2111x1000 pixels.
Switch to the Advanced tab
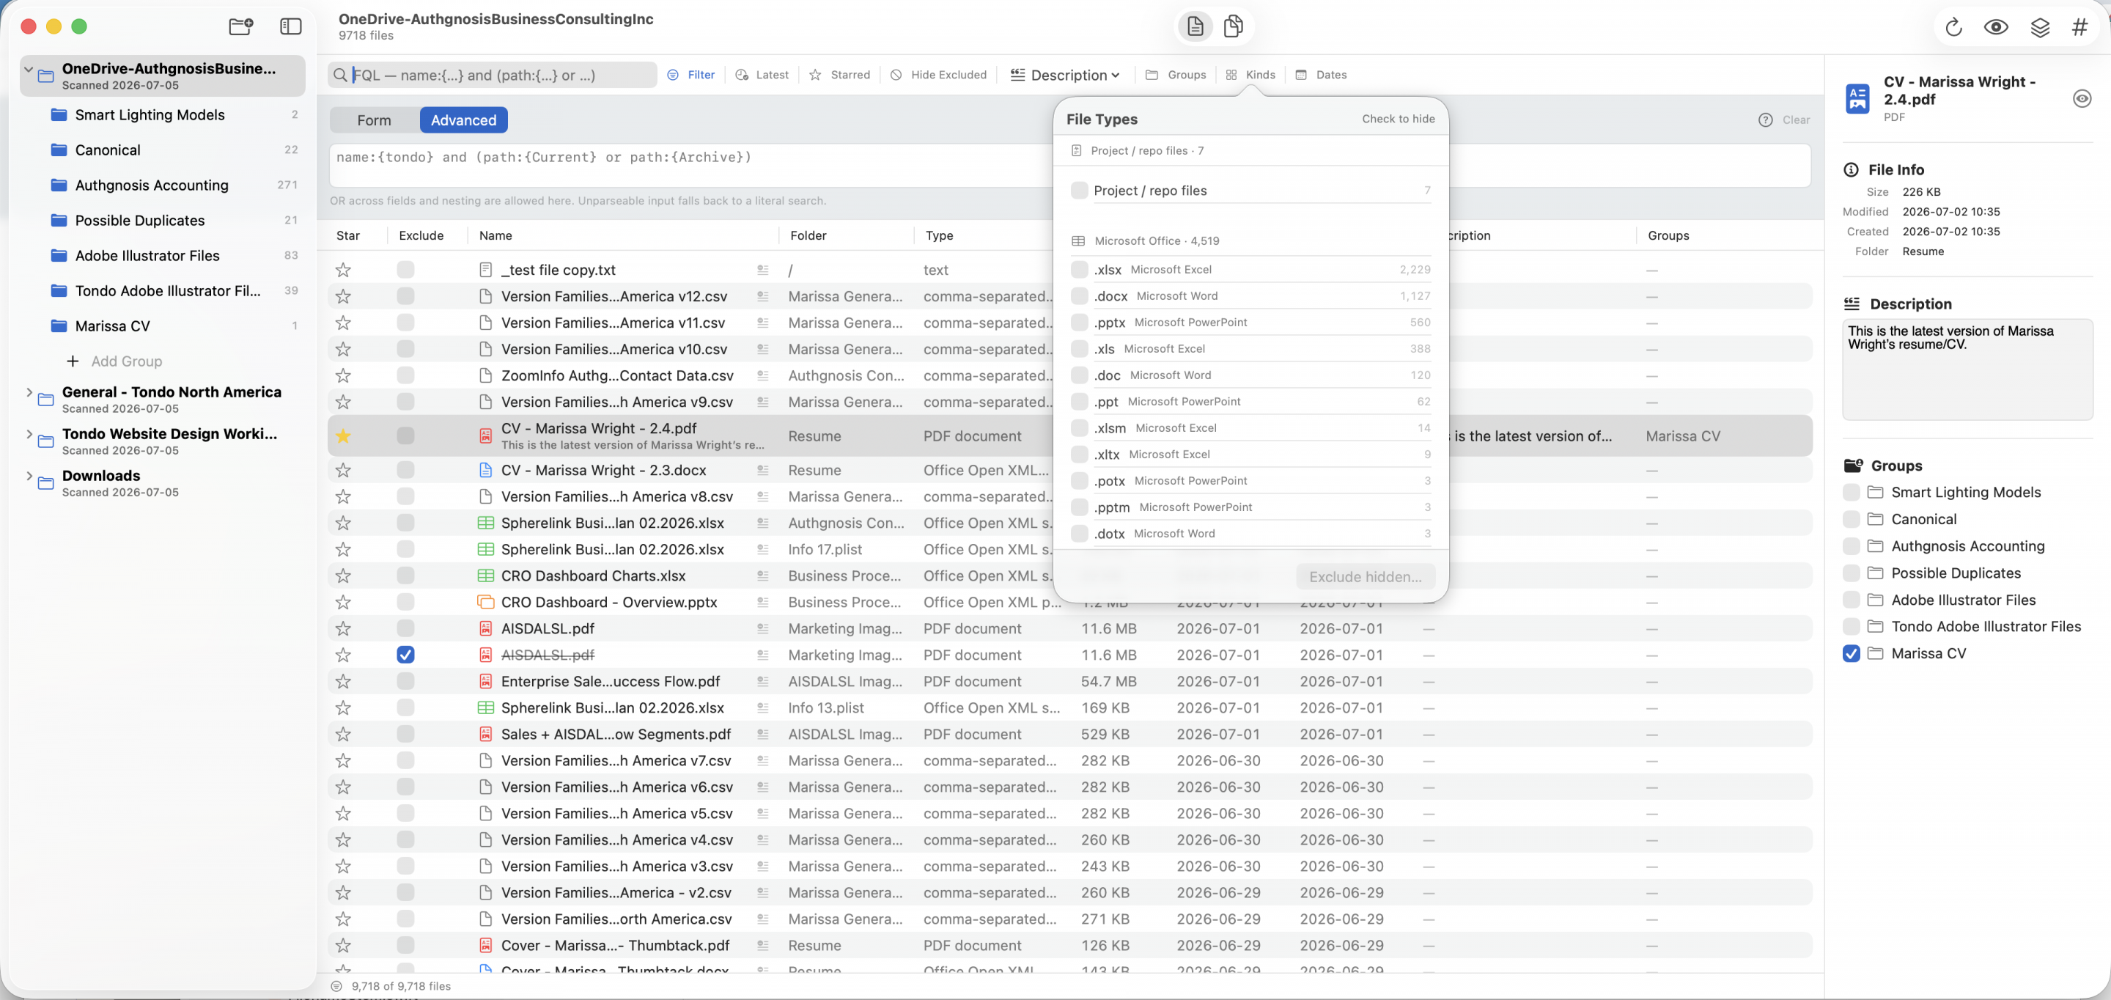tap(463, 120)
